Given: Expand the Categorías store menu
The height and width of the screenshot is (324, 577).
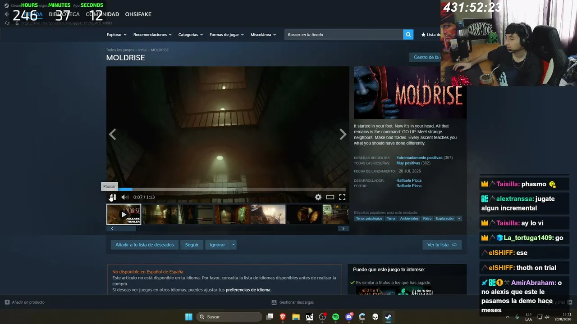Looking at the screenshot, I should click(x=191, y=35).
